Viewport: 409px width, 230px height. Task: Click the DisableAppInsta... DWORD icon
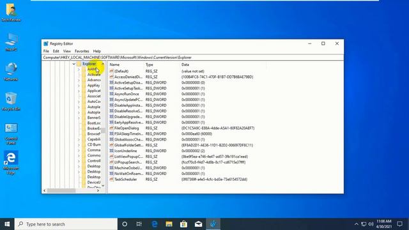click(x=112, y=105)
